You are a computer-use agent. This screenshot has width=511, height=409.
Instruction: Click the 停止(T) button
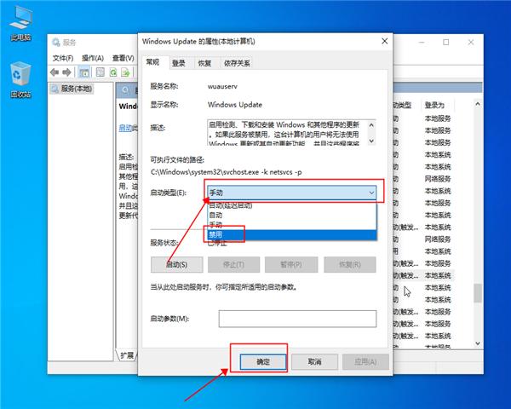[x=233, y=264]
